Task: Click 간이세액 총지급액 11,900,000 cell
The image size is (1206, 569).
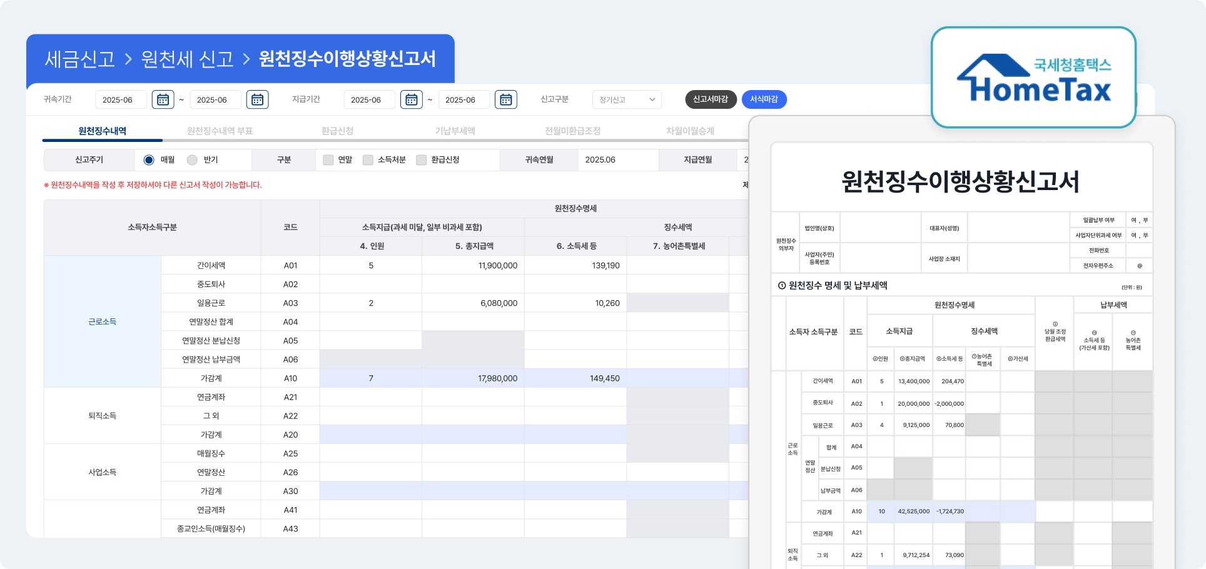Action: tap(473, 265)
